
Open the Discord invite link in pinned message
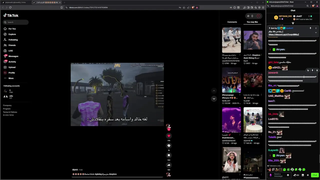click(284, 34)
